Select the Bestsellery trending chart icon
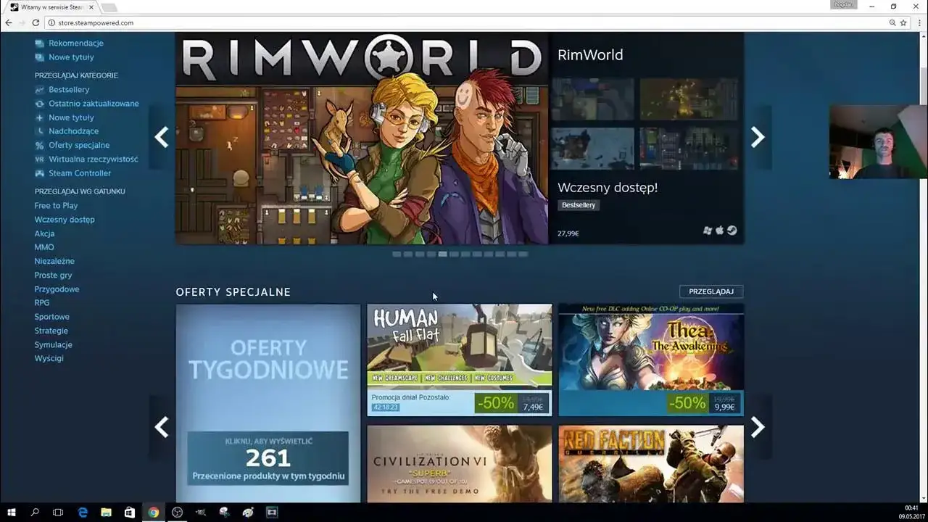The image size is (928, 522). [x=39, y=89]
